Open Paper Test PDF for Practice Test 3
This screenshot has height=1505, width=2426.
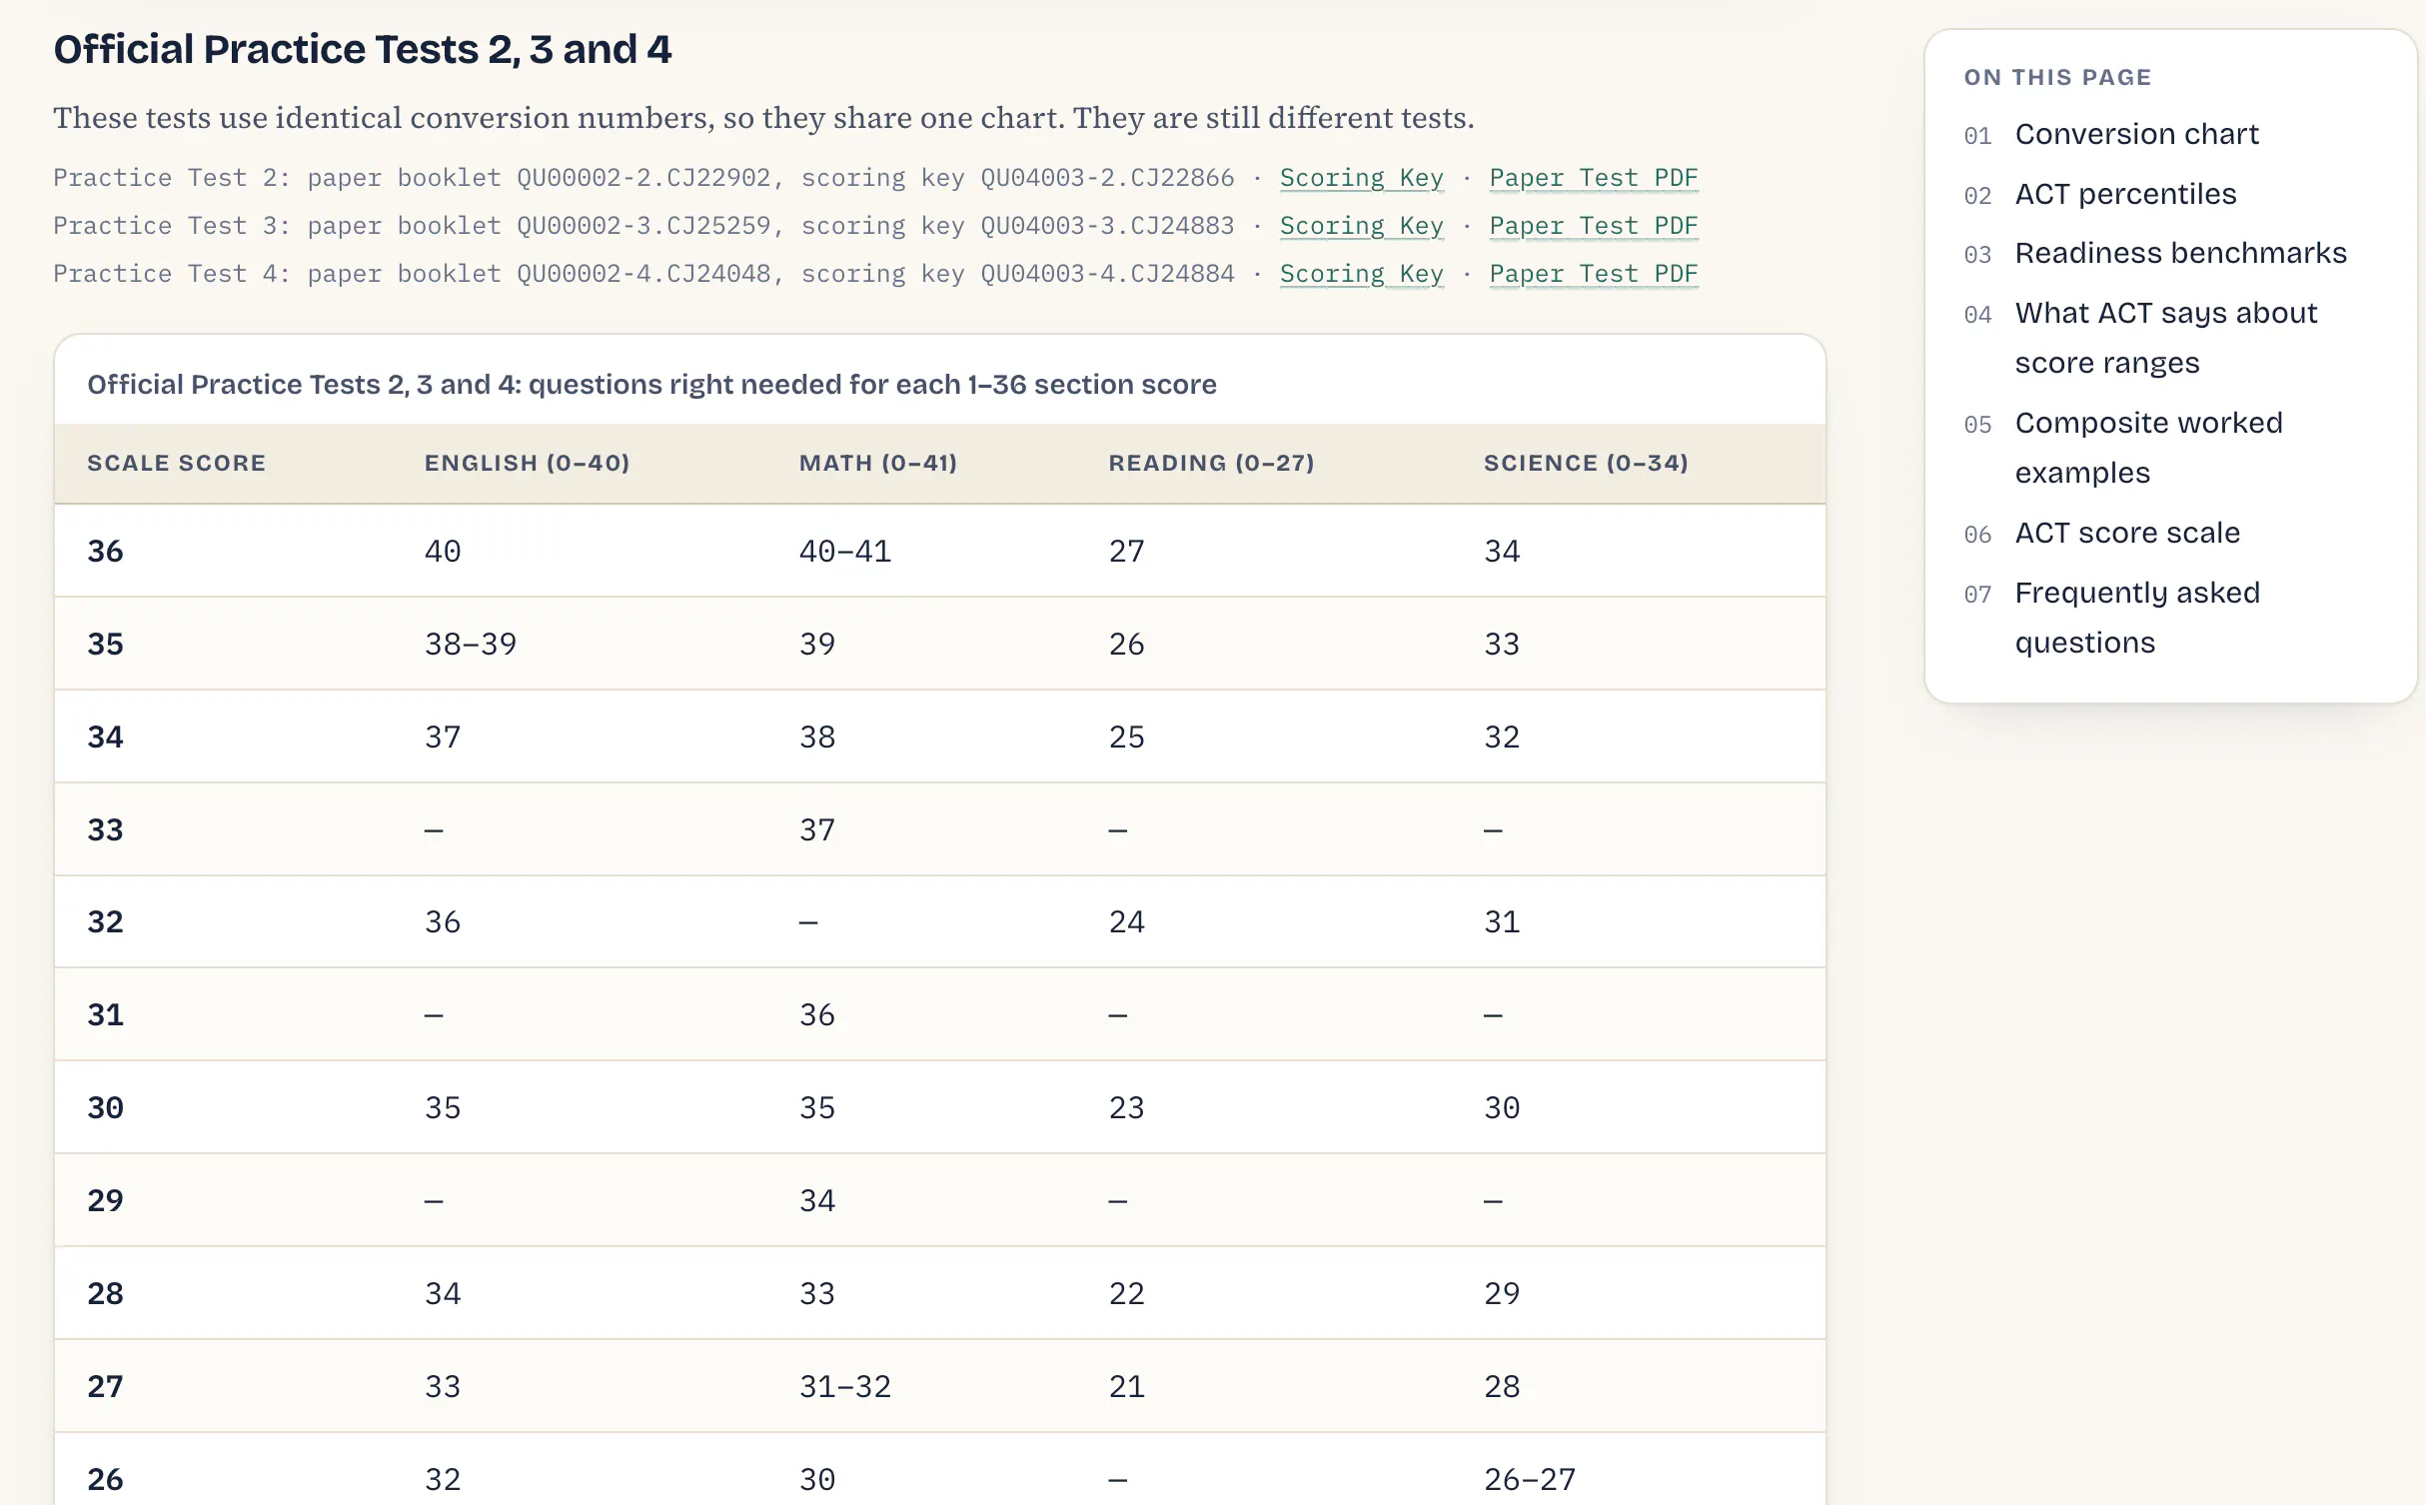click(1594, 226)
